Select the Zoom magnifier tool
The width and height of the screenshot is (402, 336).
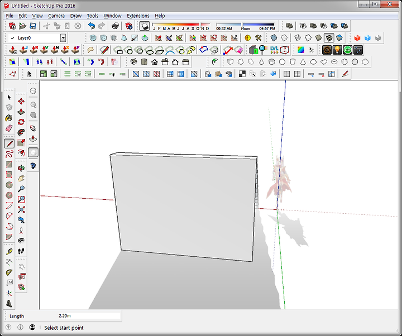(21, 189)
